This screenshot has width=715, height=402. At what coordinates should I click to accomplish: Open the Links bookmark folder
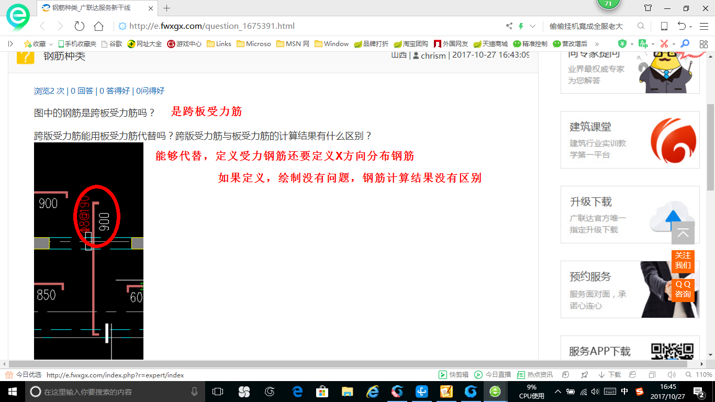[219, 44]
